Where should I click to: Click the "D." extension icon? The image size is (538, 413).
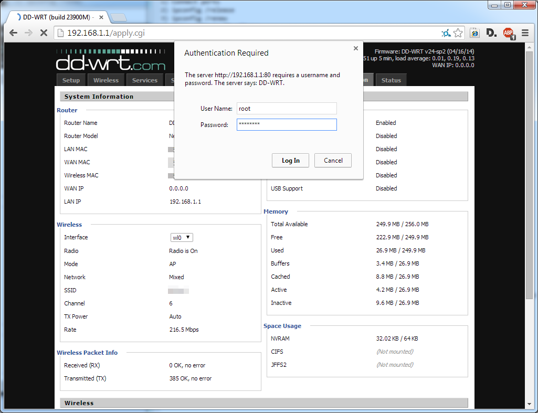[491, 33]
